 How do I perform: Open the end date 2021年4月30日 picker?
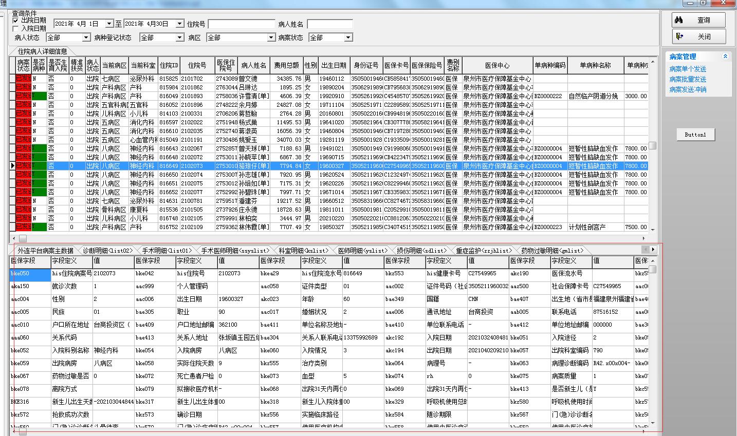point(179,24)
